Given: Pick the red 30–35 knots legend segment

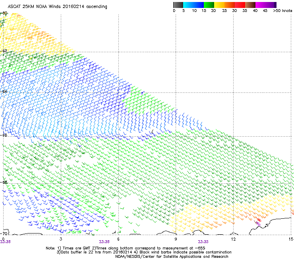Looking at the screenshot, I should click(240, 5).
